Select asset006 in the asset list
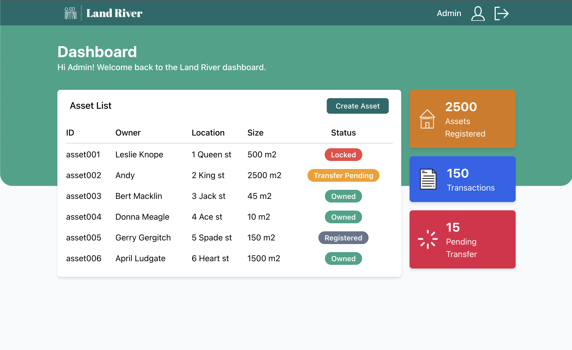Viewport: 572px width, 350px height. click(x=84, y=259)
